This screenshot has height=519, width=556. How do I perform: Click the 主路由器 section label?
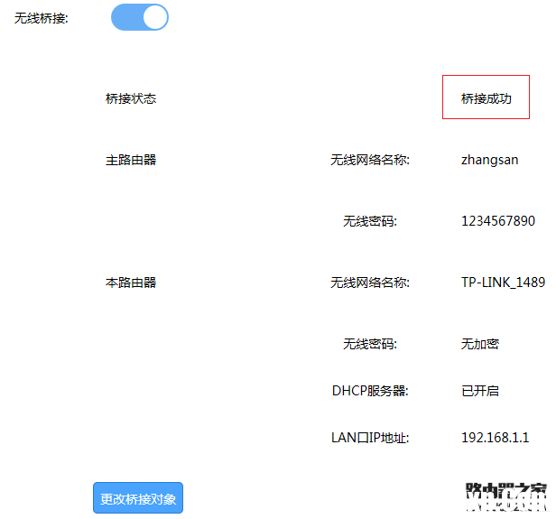pyautogui.click(x=131, y=160)
